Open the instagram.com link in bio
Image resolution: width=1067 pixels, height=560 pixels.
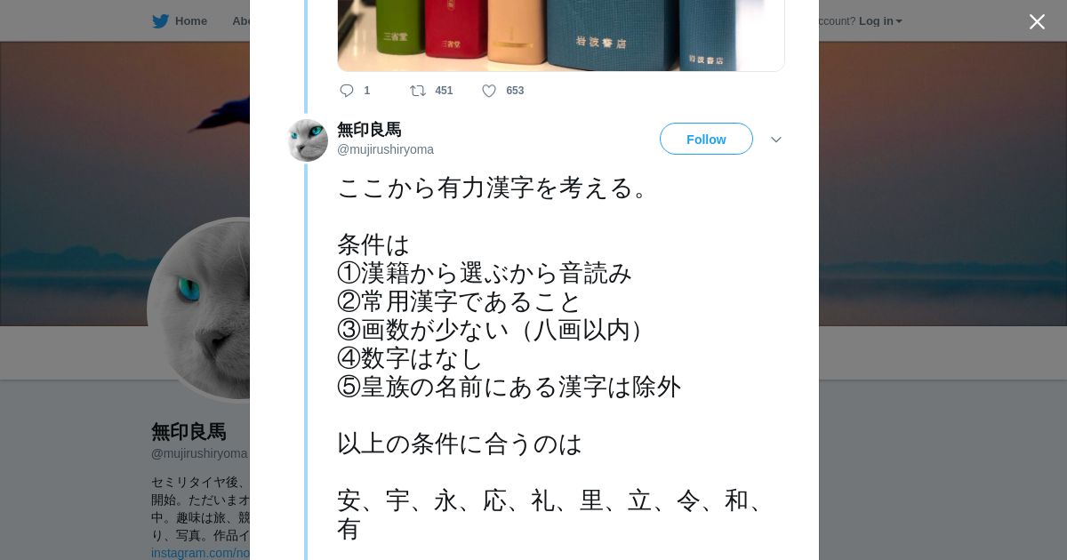(x=200, y=553)
